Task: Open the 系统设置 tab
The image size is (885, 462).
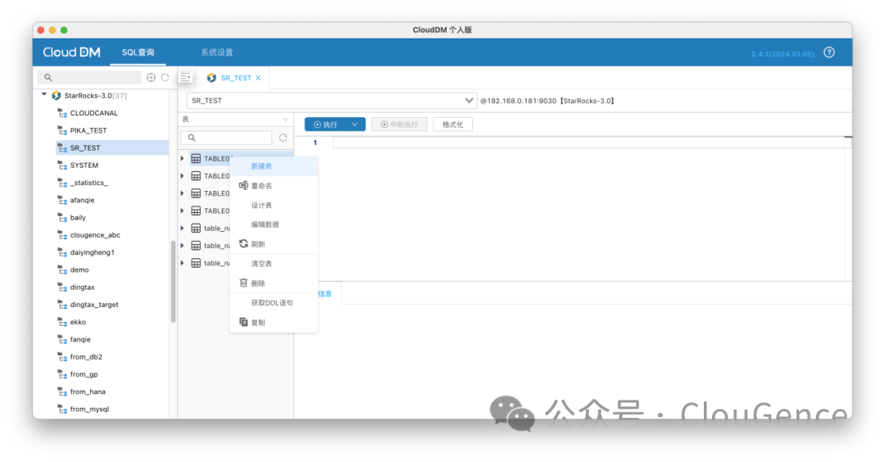Action: (x=216, y=52)
